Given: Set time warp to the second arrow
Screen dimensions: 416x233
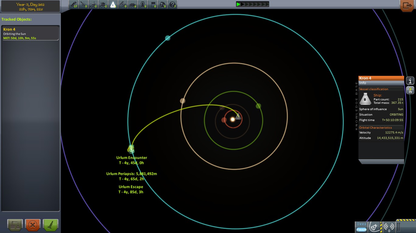Looking at the screenshot, I should coord(243,4).
